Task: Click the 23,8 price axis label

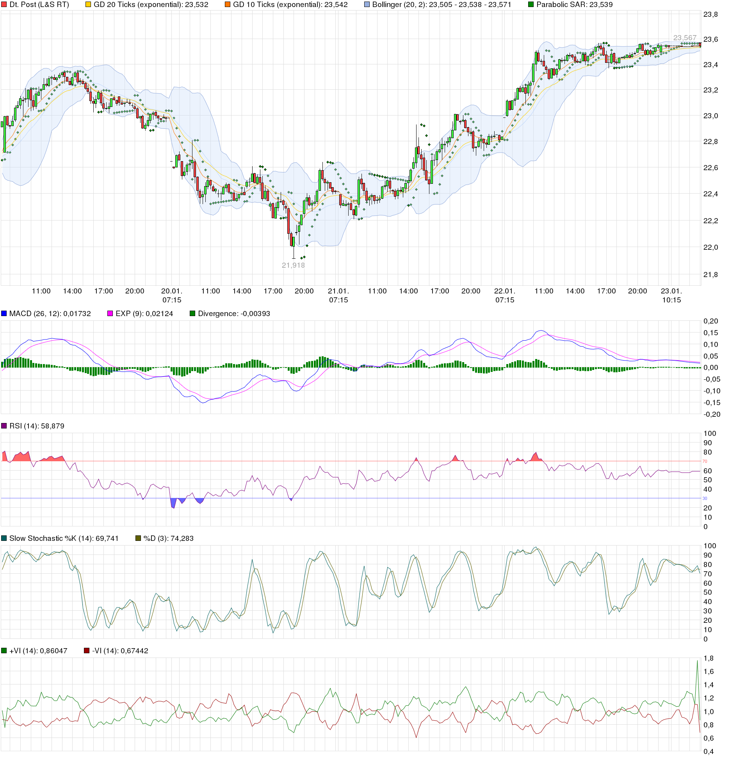Action: click(710, 14)
